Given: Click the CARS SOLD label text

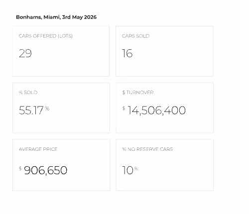Looking at the screenshot, I should [135, 36].
